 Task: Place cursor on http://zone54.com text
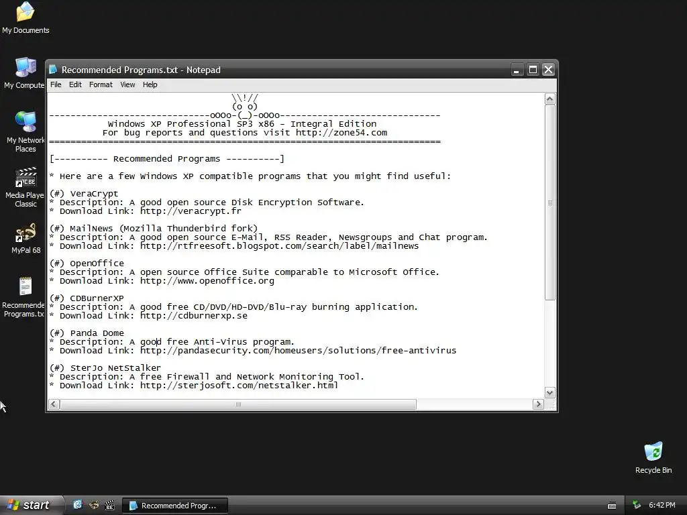pyautogui.click(x=341, y=133)
